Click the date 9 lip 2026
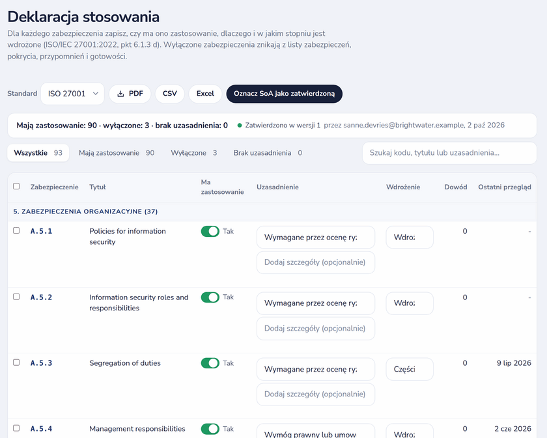 514,363
